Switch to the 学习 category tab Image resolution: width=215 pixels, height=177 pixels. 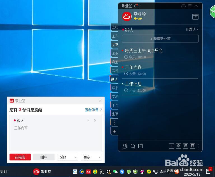point(114,97)
